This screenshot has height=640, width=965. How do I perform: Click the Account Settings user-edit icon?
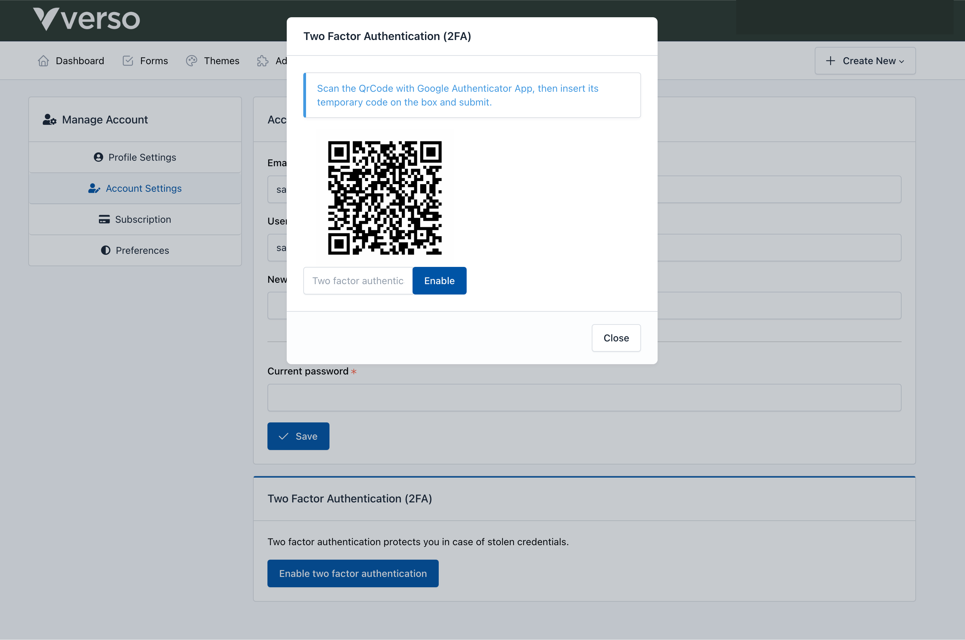click(94, 188)
